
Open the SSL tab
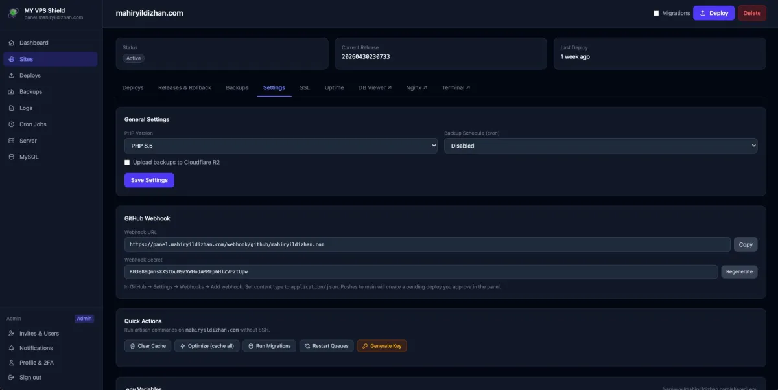pos(305,87)
